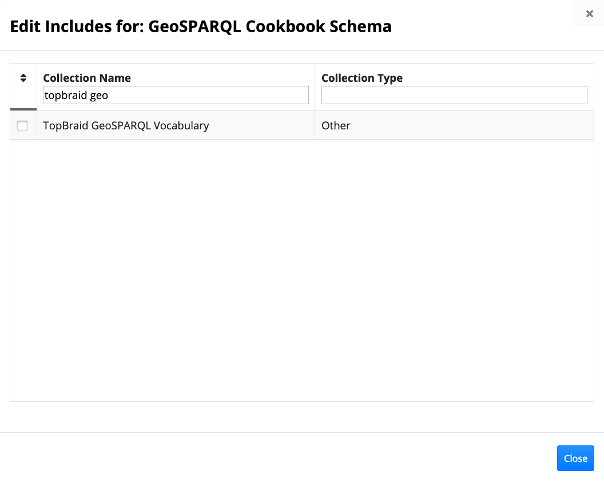Place cursor in the 'topbraid geo' text

tap(76, 95)
